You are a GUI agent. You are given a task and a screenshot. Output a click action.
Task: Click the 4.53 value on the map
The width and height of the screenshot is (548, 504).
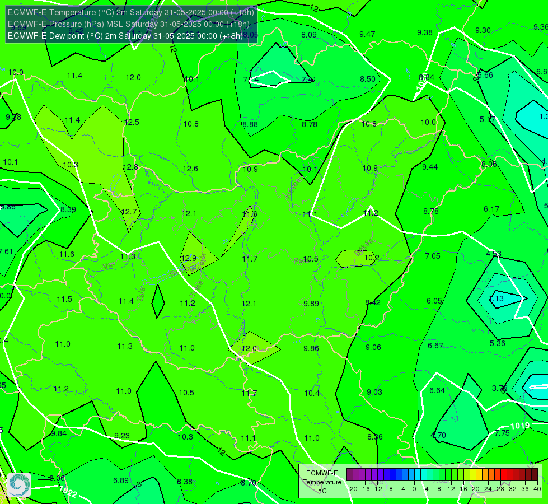pyautogui.click(x=494, y=254)
